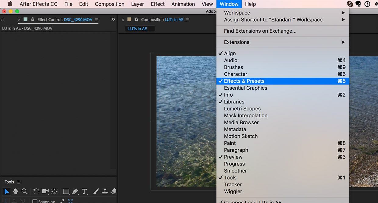Viewport: 378px width, 203px height.
Task: Open the Animation menu
Action: point(183,4)
